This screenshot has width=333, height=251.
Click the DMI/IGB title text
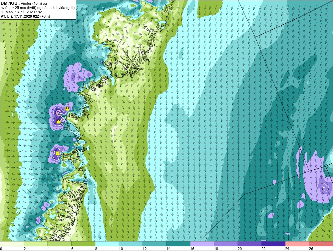click(9, 3)
